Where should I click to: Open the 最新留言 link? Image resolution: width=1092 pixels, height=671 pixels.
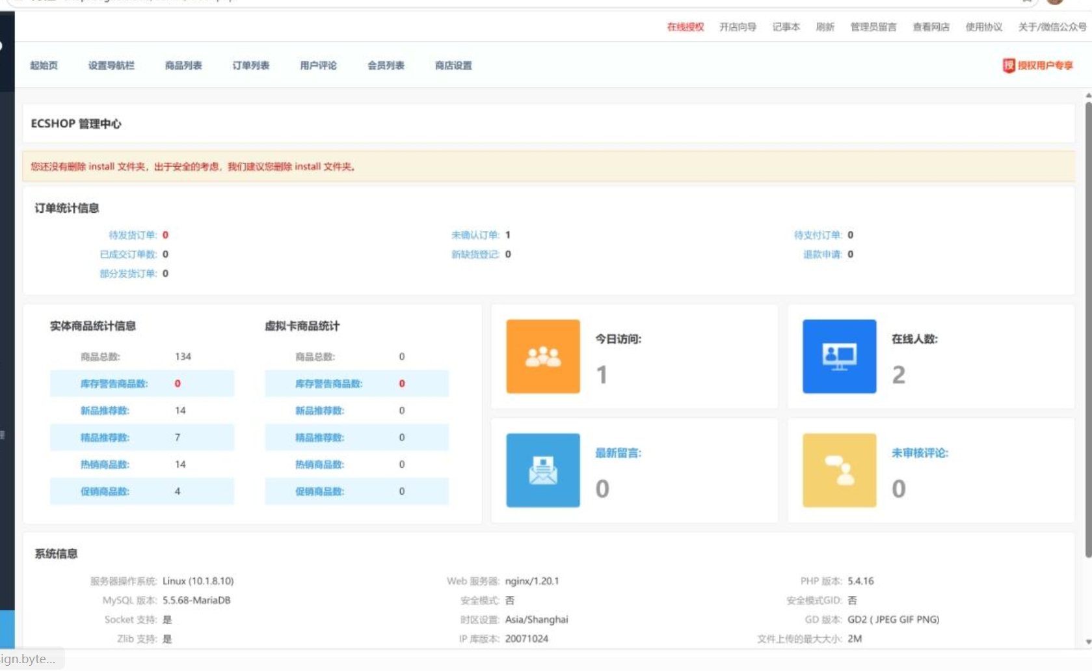[618, 453]
